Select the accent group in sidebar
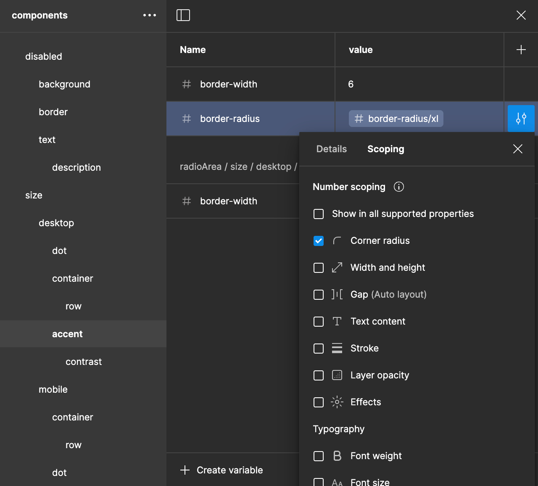Screen dimensions: 538x486 pos(83,334)
